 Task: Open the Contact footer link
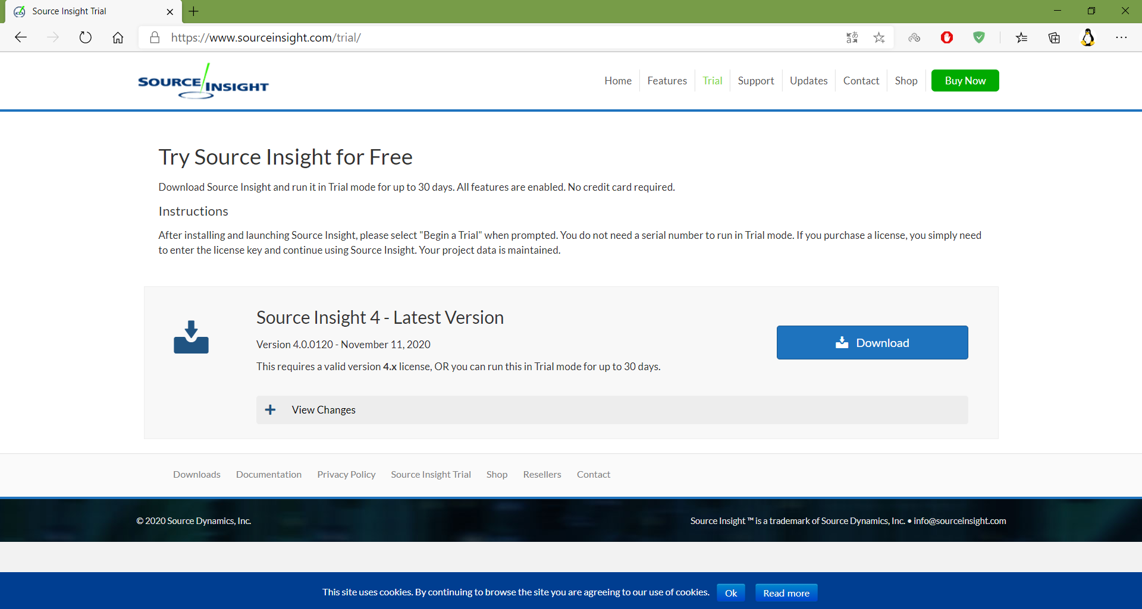point(594,474)
